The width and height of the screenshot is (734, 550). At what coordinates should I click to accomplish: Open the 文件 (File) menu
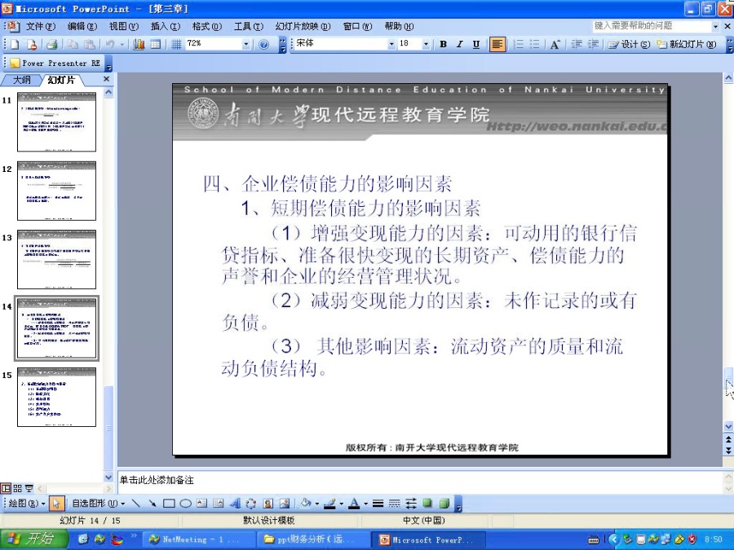40,26
